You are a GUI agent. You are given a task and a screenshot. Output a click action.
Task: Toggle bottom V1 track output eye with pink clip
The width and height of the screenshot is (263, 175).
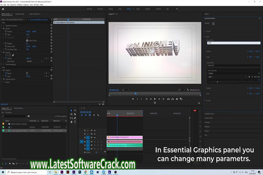coord(95,137)
